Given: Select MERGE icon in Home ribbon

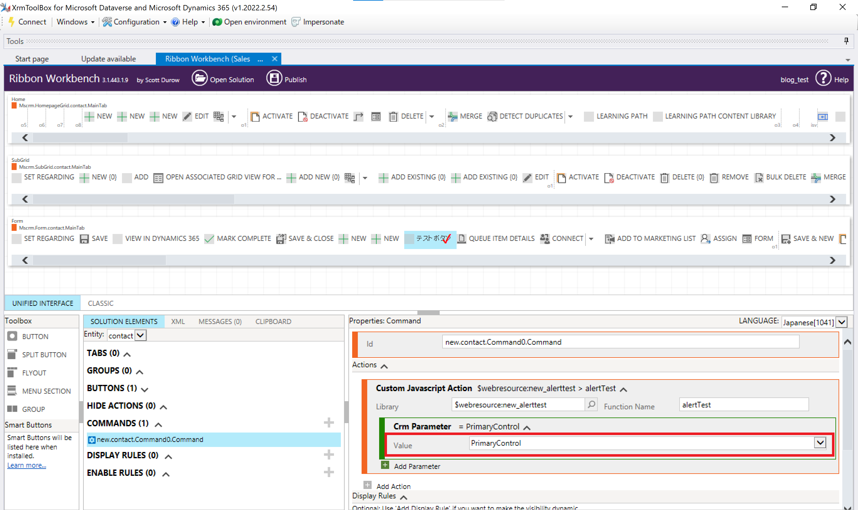Looking at the screenshot, I should [x=453, y=116].
